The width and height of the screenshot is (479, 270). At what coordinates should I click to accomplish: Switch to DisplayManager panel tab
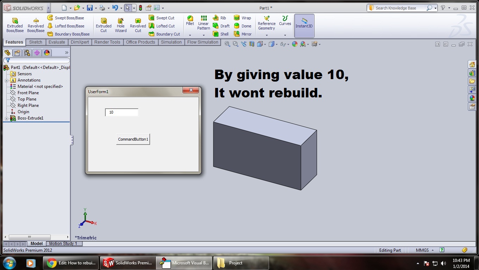(47, 53)
